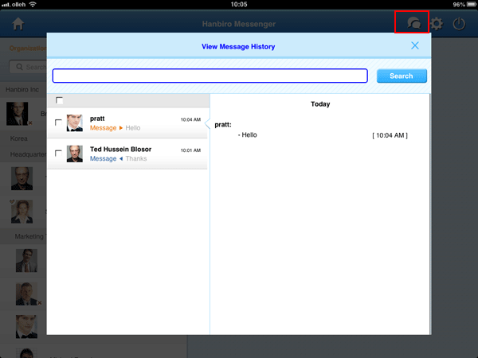
Task: Open settings via the gear icon
Action: (437, 24)
